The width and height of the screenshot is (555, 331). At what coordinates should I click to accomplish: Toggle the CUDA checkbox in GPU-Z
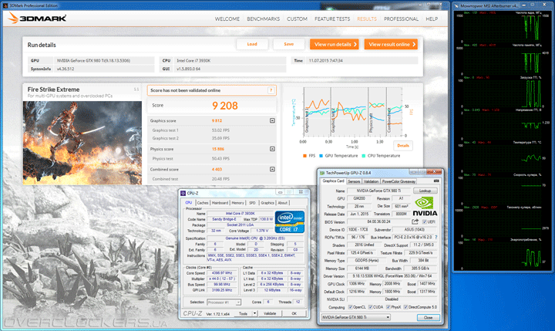pyautogui.click(x=370, y=307)
